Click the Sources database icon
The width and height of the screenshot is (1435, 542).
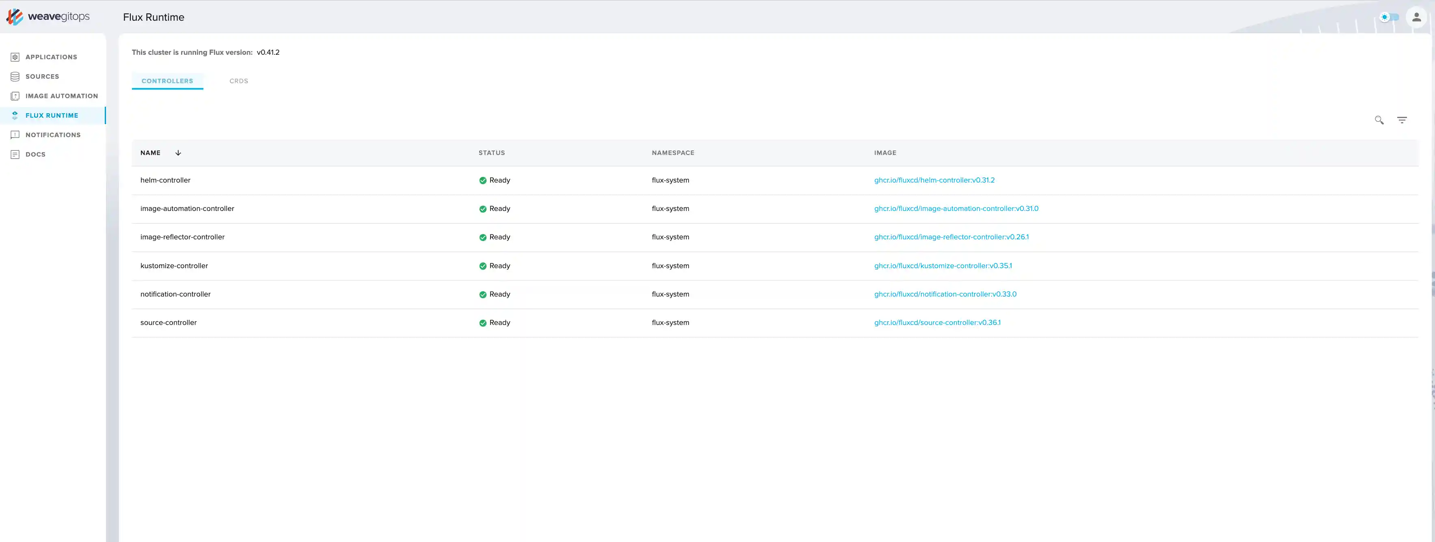tap(15, 76)
